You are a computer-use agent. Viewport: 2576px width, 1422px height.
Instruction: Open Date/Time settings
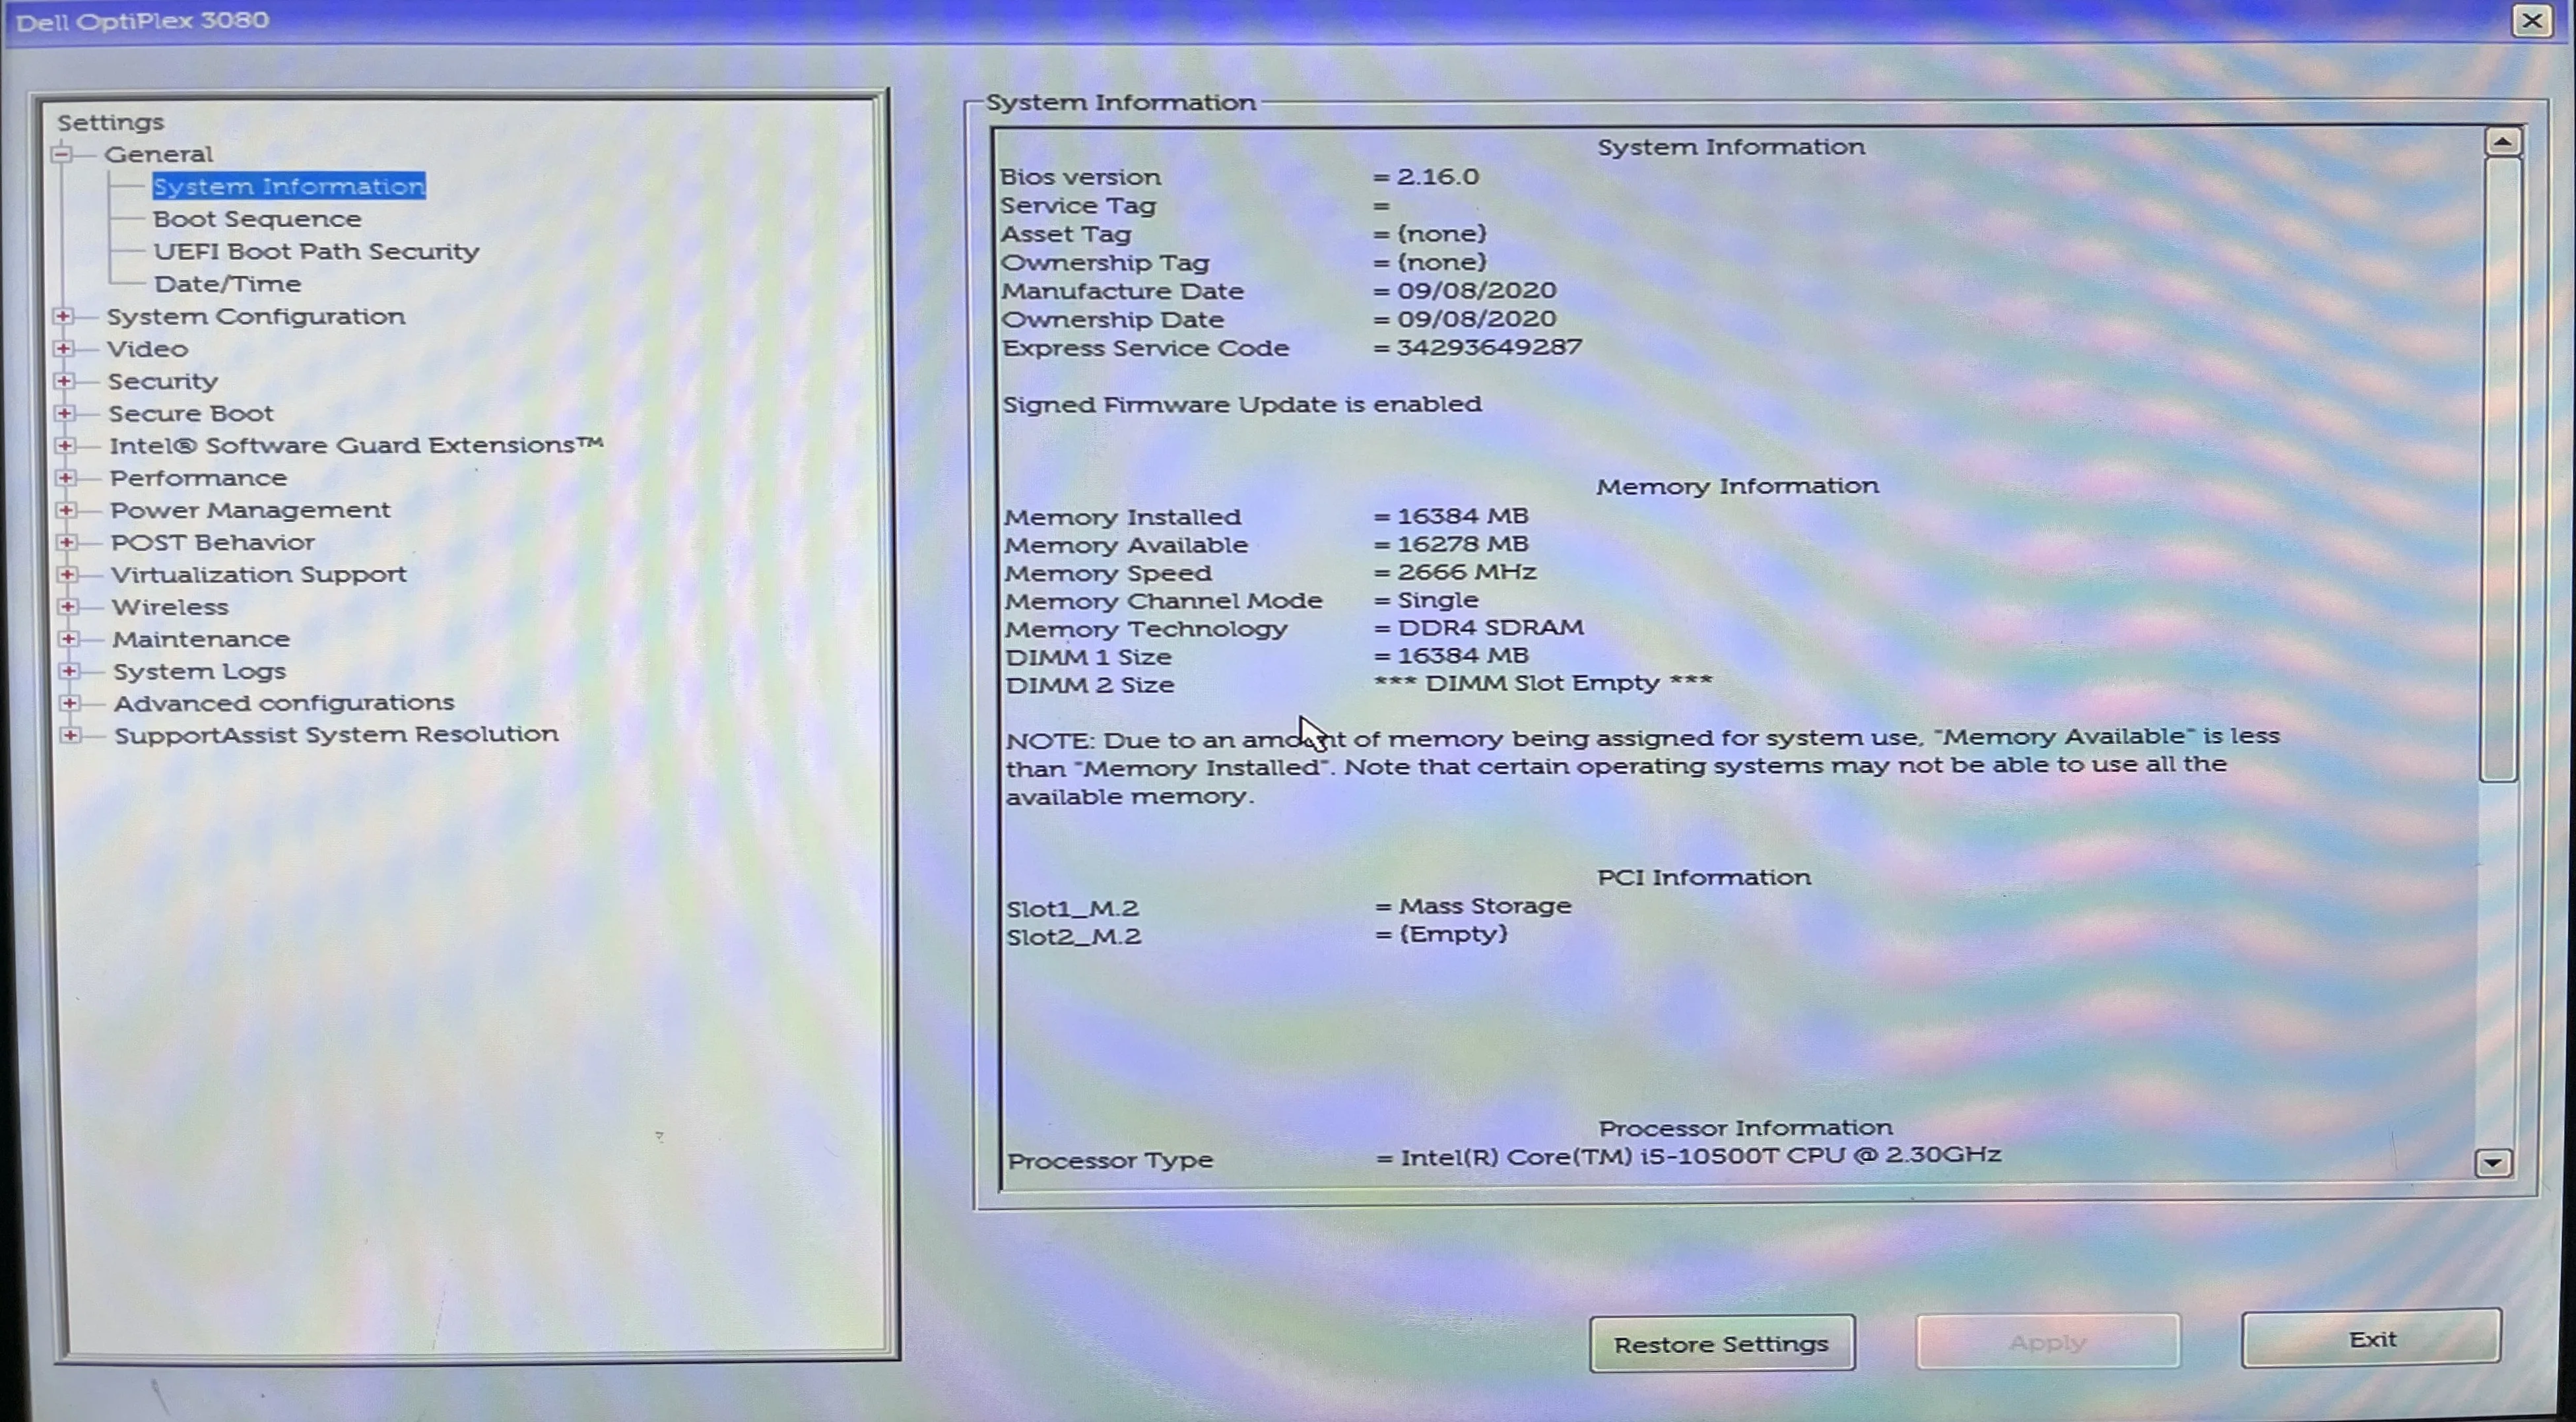(228, 284)
